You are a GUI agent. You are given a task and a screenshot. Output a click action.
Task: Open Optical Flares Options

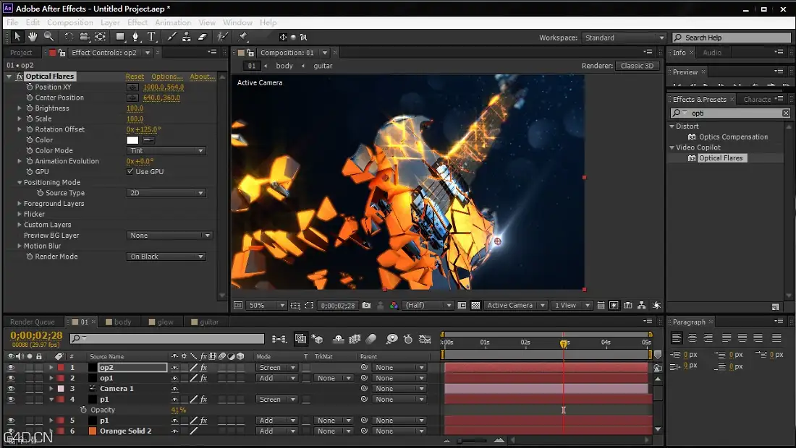[x=167, y=77]
